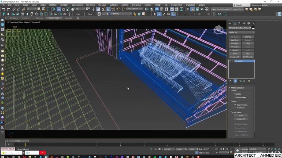Screen dimensions: 282x158
Task: Constrain to Y axis
Action: click(x=159, y=14)
